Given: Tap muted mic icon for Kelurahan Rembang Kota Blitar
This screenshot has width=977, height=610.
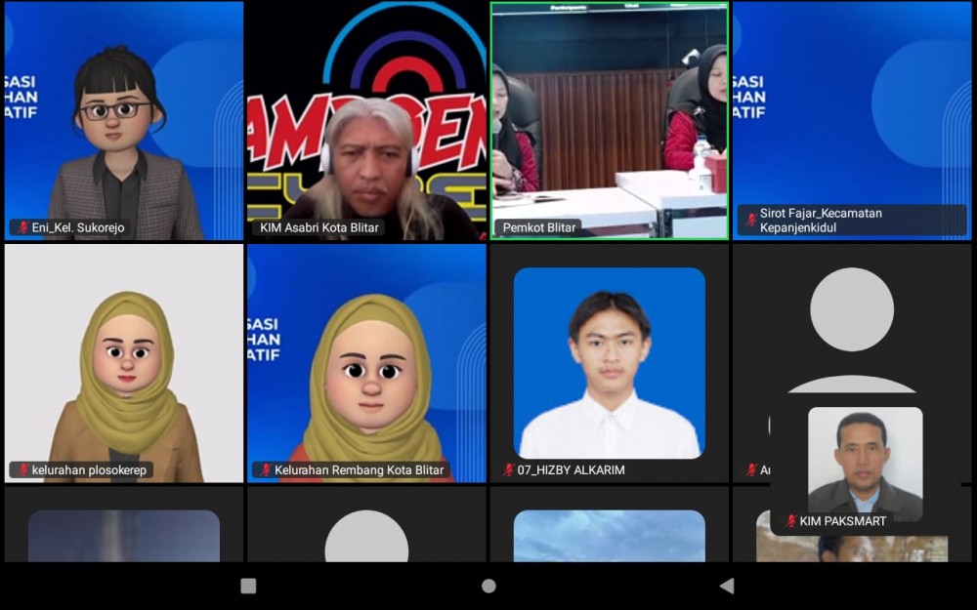Looking at the screenshot, I should [x=265, y=470].
